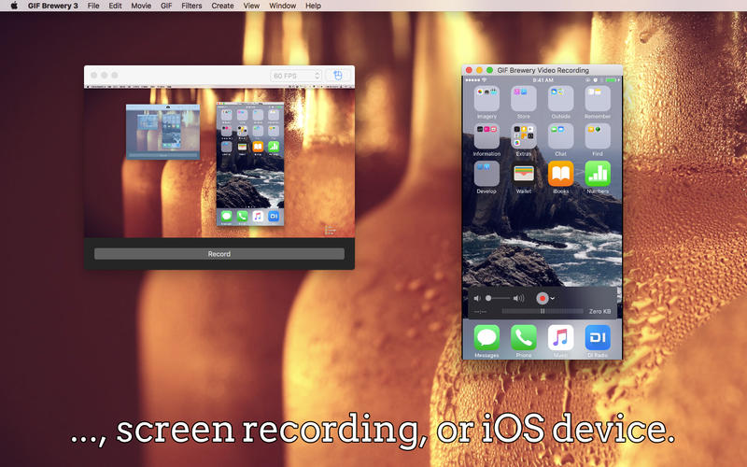
Task: Open the GIF menu in the menu bar
Action: pos(165,6)
